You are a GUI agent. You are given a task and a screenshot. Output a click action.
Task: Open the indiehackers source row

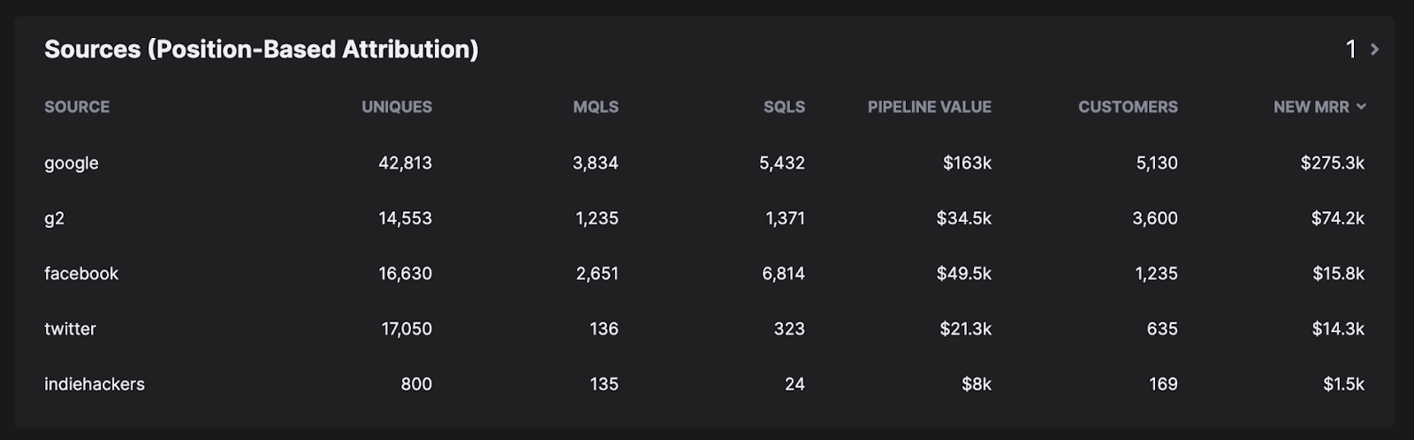(x=95, y=384)
